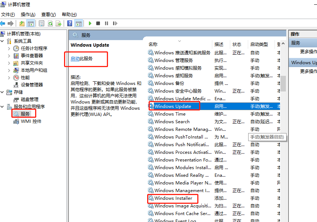Click the Stop Service square icon
317x222 pixels.
point(98,23)
